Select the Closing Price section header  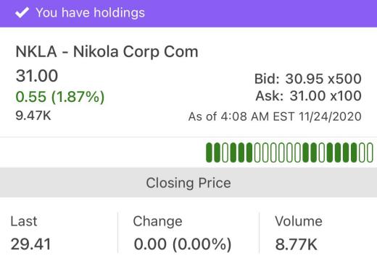click(x=188, y=183)
